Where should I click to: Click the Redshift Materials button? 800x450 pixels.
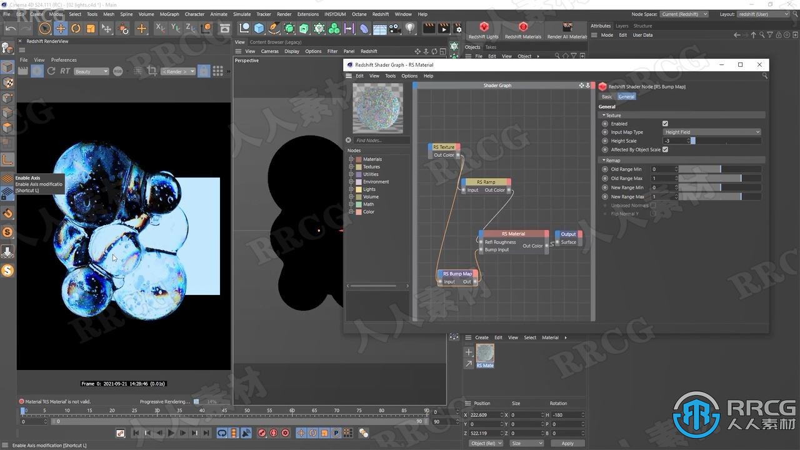pos(523,30)
